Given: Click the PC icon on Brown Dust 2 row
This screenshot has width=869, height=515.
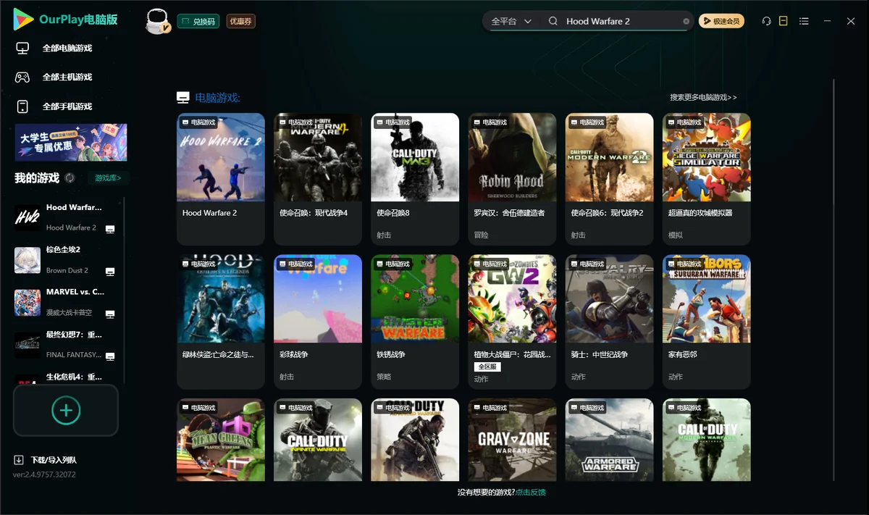Looking at the screenshot, I should pyautogui.click(x=110, y=272).
